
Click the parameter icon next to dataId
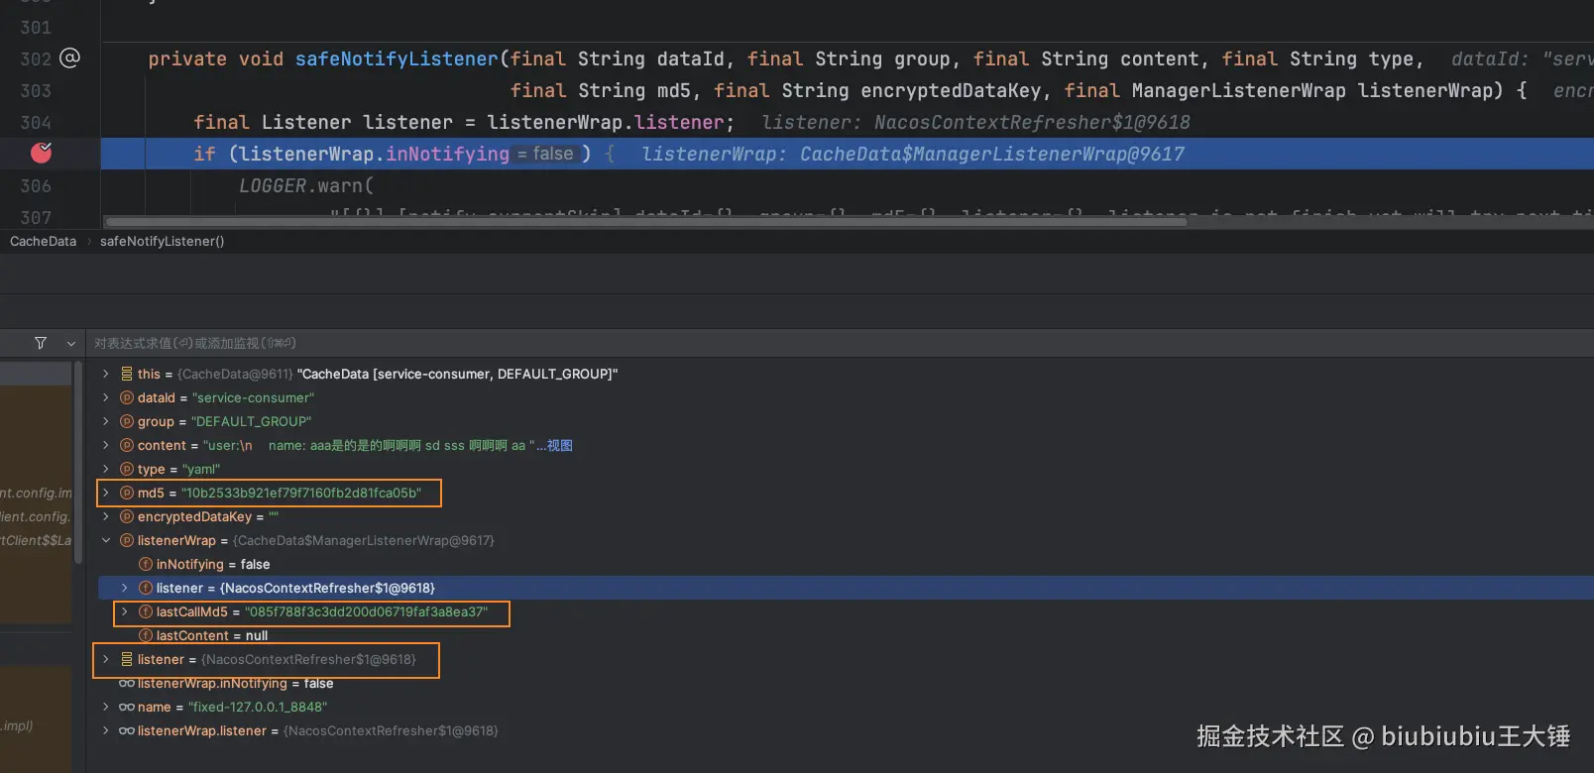127,397
